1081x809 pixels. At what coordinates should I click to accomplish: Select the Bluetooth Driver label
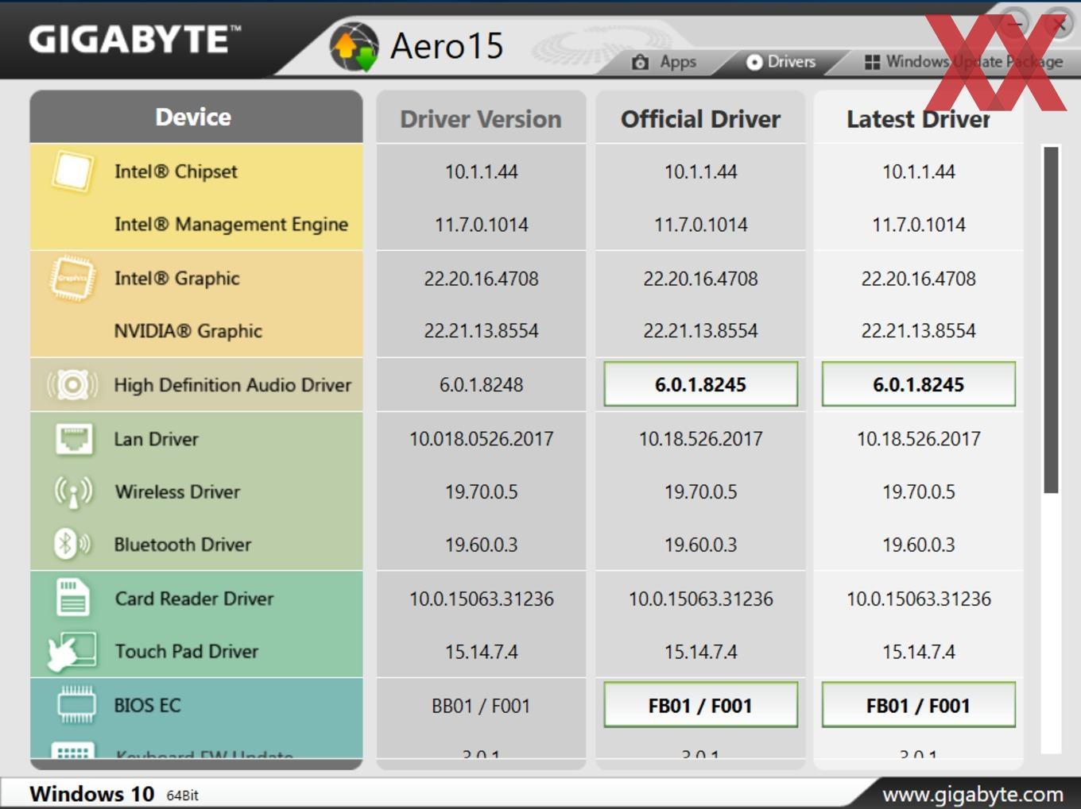pos(183,545)
